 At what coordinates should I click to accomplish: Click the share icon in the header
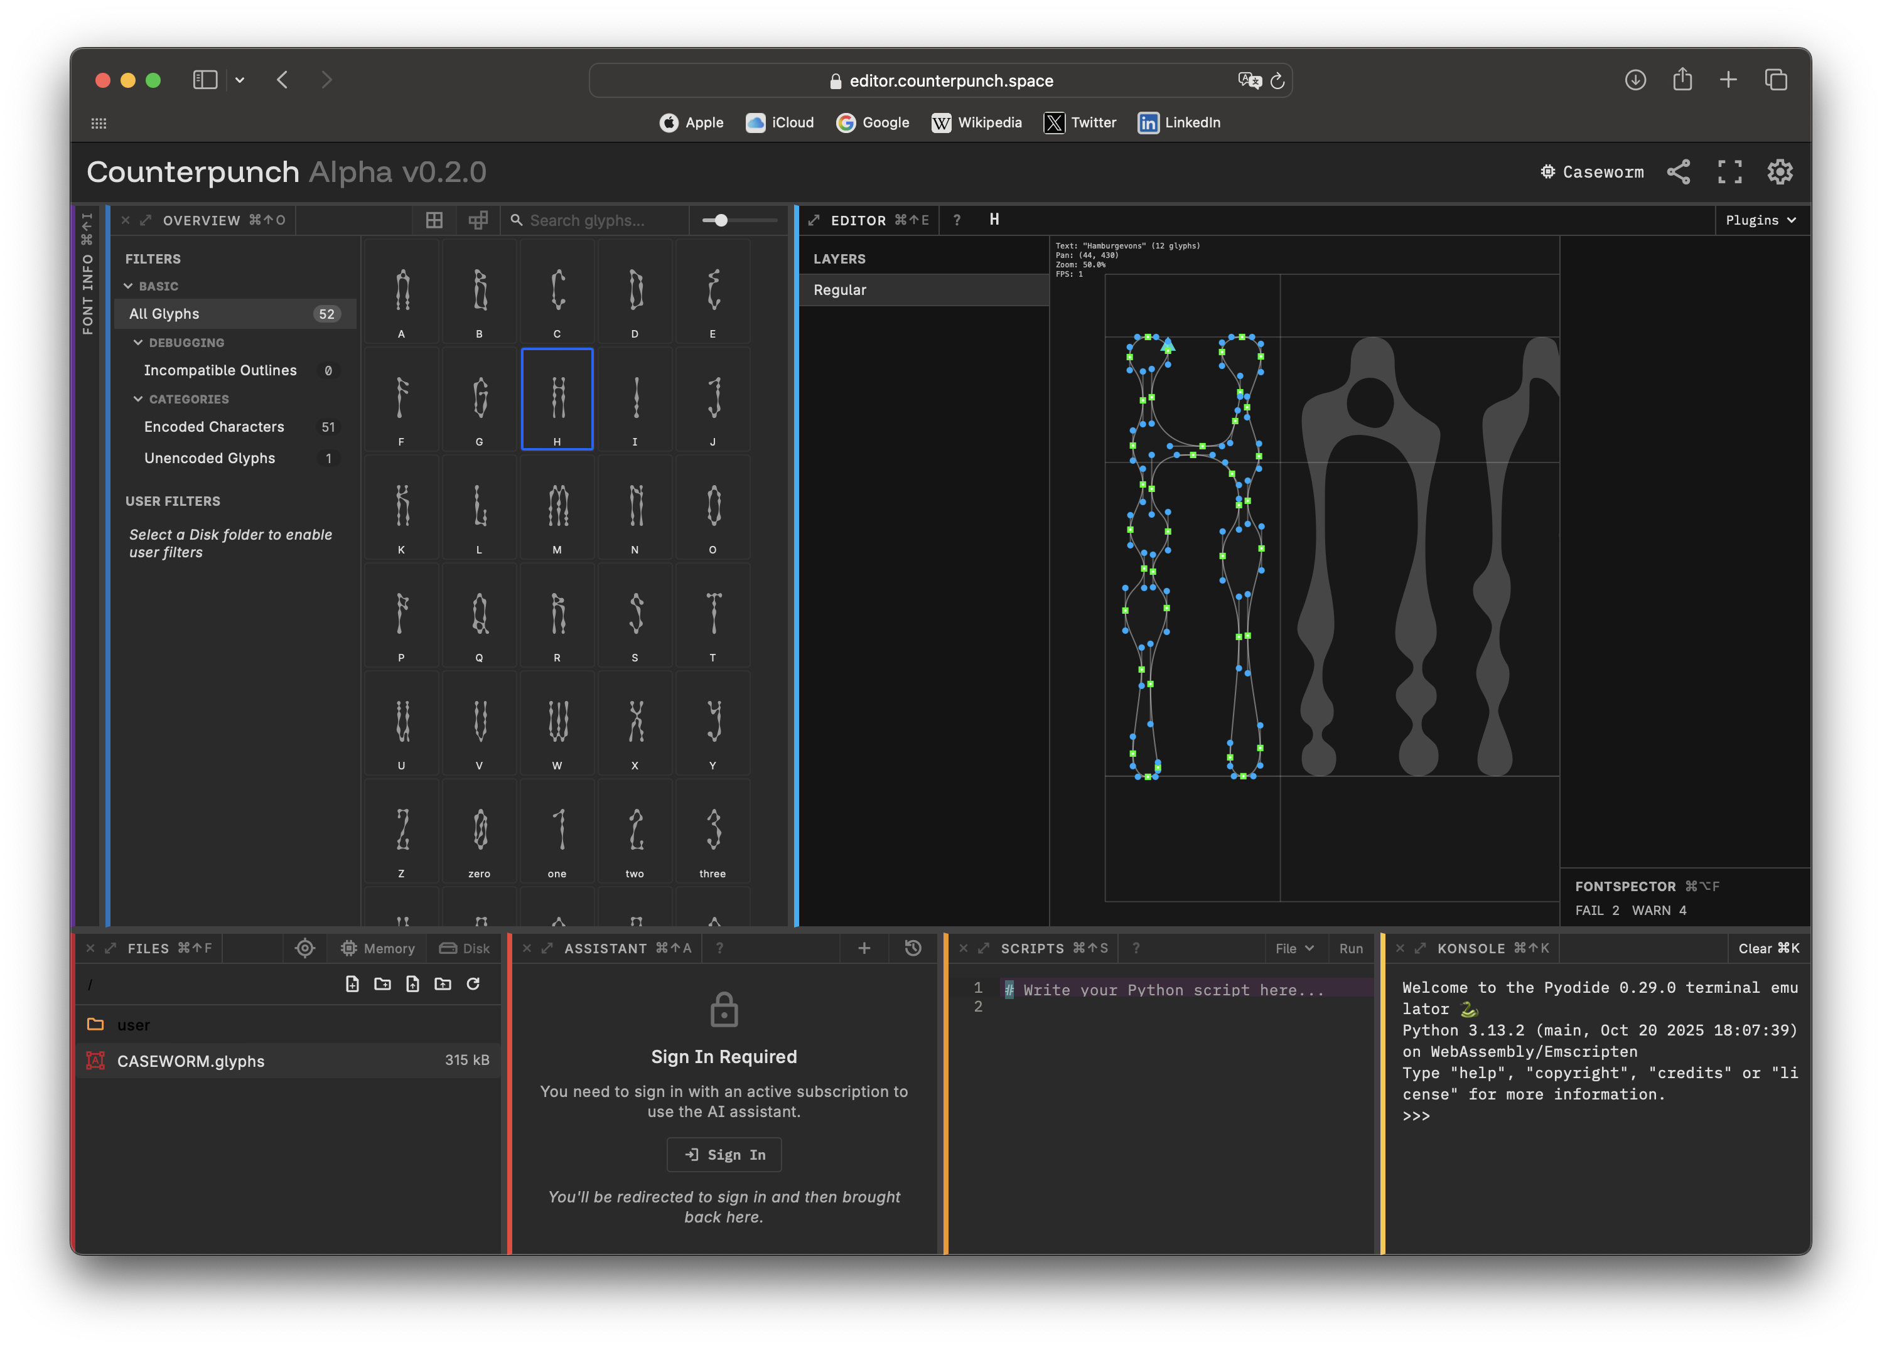tap(1678, 172)
